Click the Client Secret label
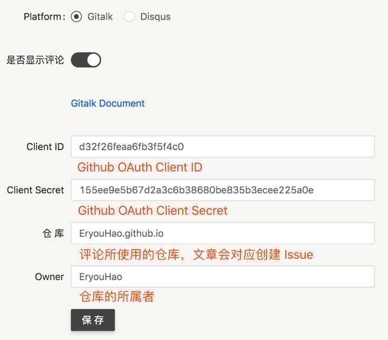This screenshot has height=340, width=388. pyautogui.click(x=36, y=190)
